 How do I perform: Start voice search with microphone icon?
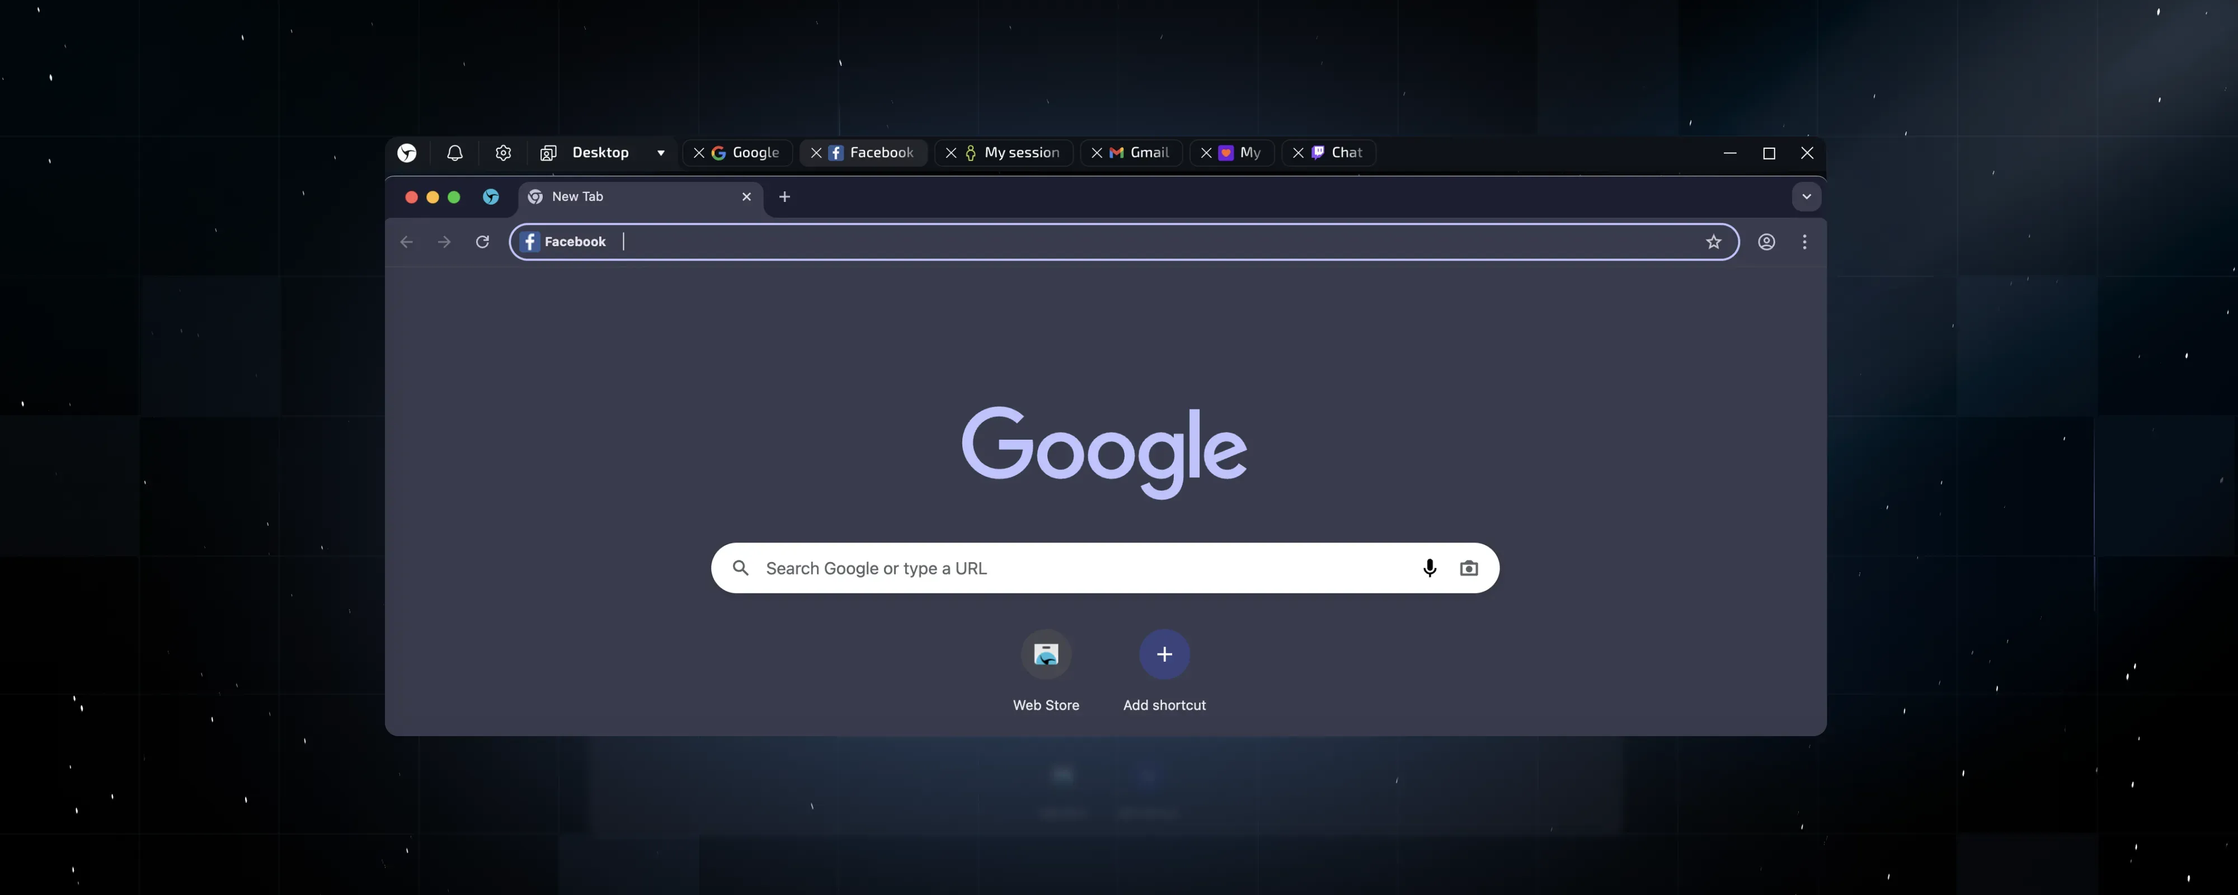(1429, 568)
